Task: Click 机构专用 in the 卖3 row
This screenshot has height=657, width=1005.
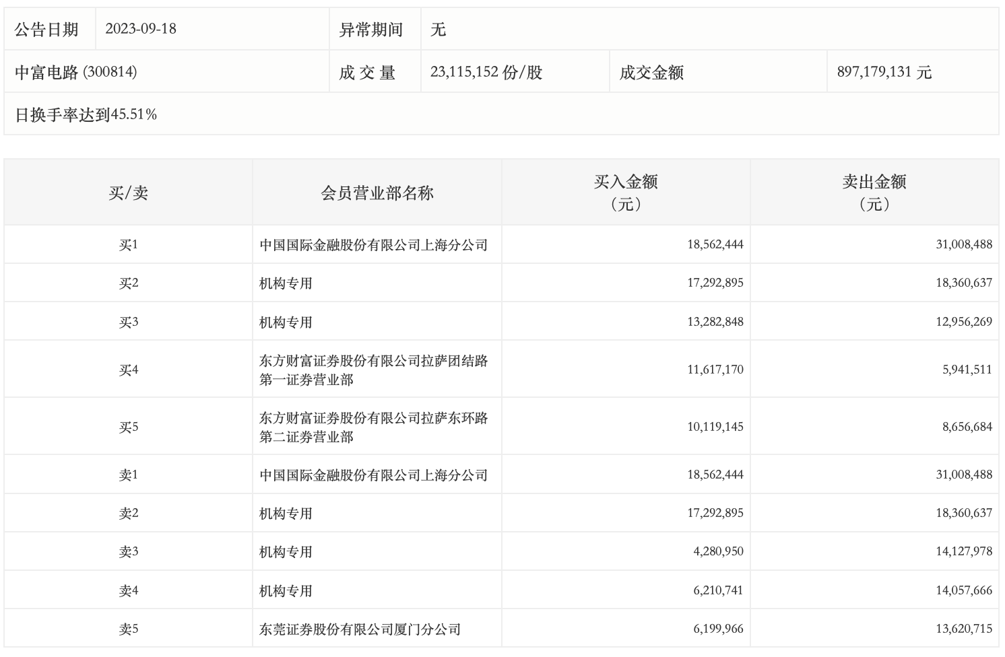Action: (286, 552)
